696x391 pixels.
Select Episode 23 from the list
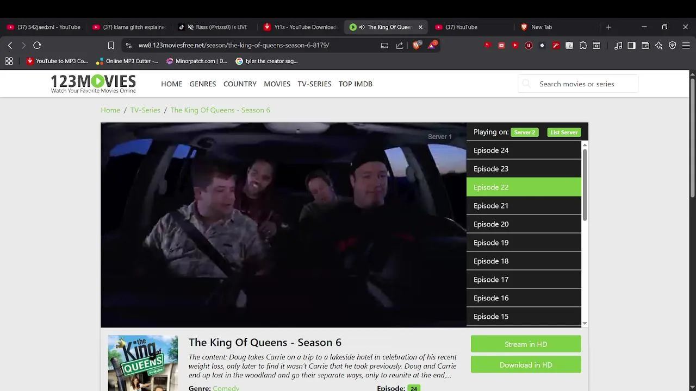[524, 169]
